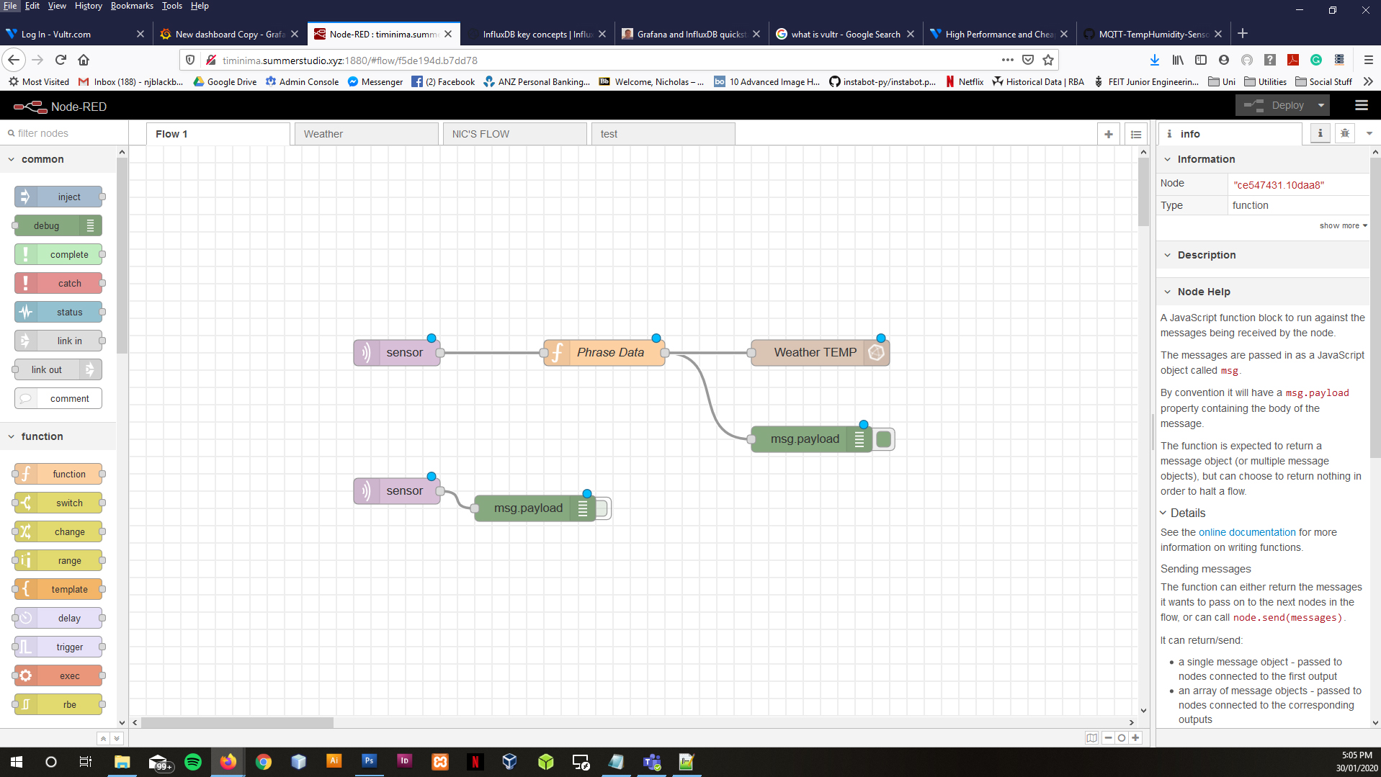Click the Weather TEMP node output button

[x=877, y=353]
